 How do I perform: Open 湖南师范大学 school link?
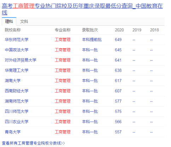[x=17, y=101]
